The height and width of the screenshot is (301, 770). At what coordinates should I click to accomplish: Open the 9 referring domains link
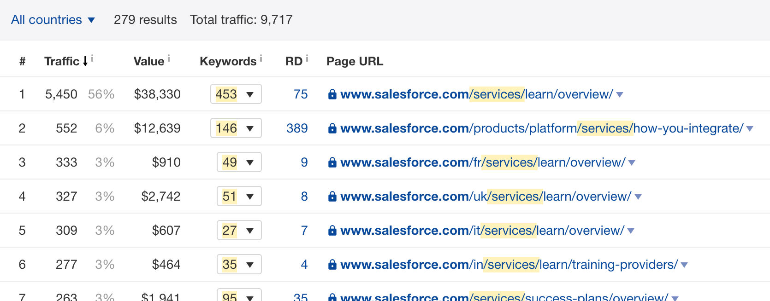tap(304, 162)
